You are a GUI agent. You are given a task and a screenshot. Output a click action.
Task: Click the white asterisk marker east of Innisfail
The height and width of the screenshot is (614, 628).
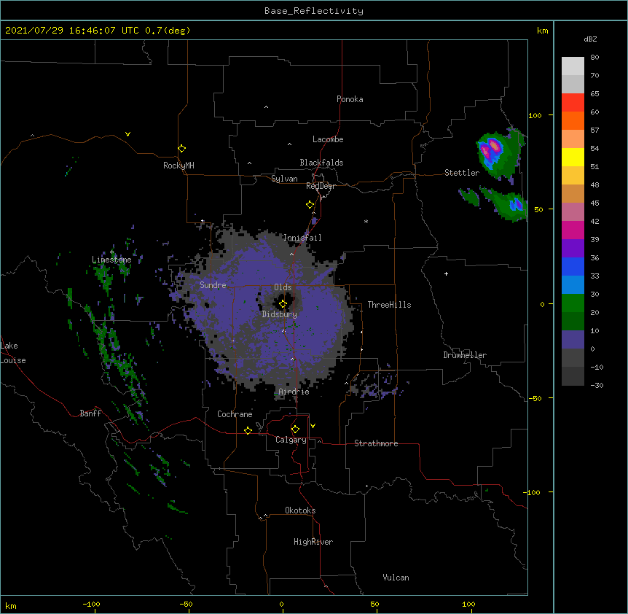click(x=366, y=221)
